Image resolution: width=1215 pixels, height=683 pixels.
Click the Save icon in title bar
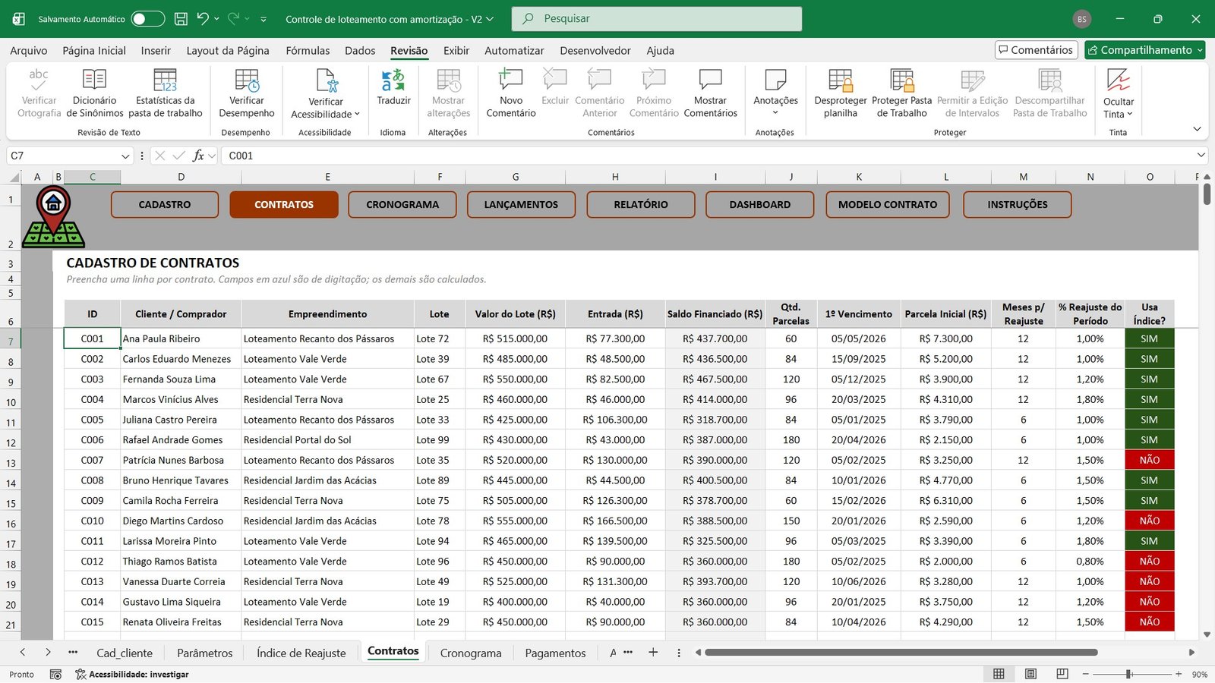click(x=181, y=19)
